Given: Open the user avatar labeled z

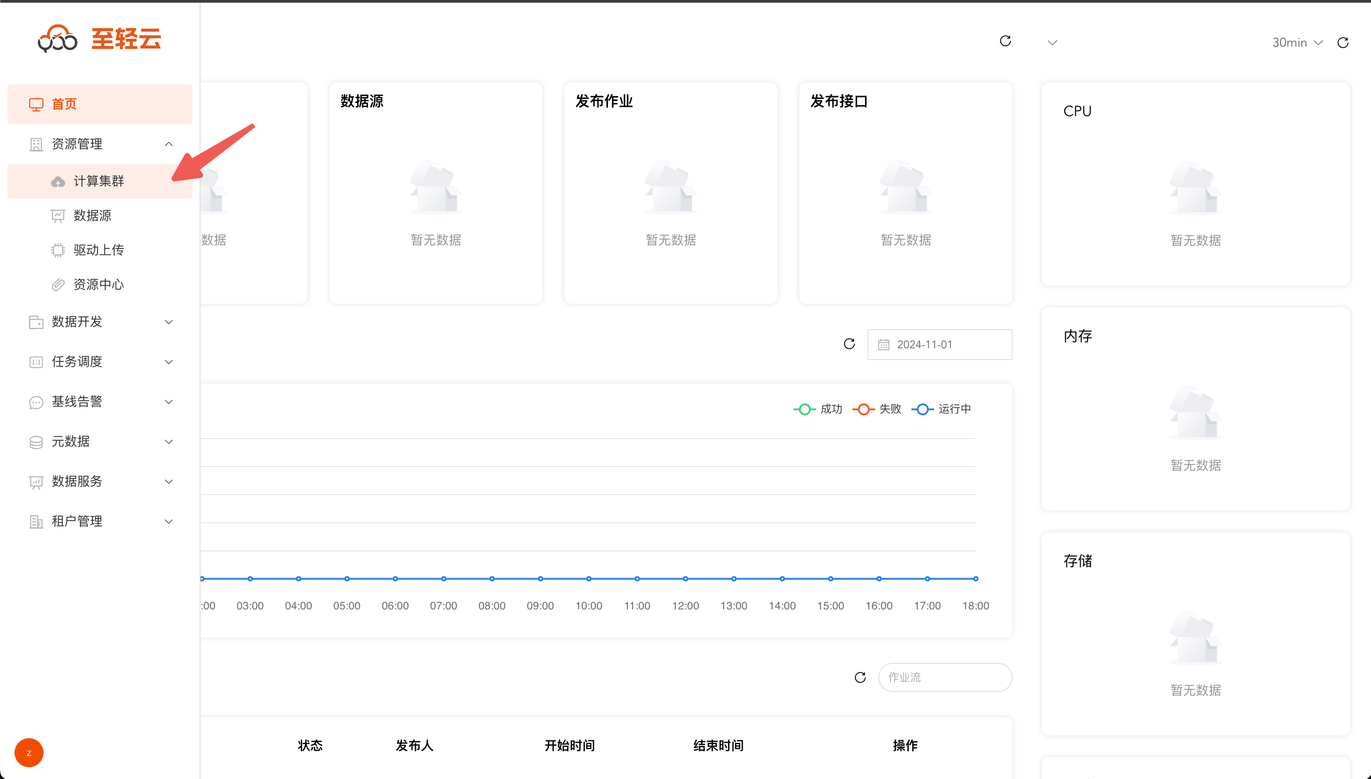Looking at the screenshot, I should [29, 753].
